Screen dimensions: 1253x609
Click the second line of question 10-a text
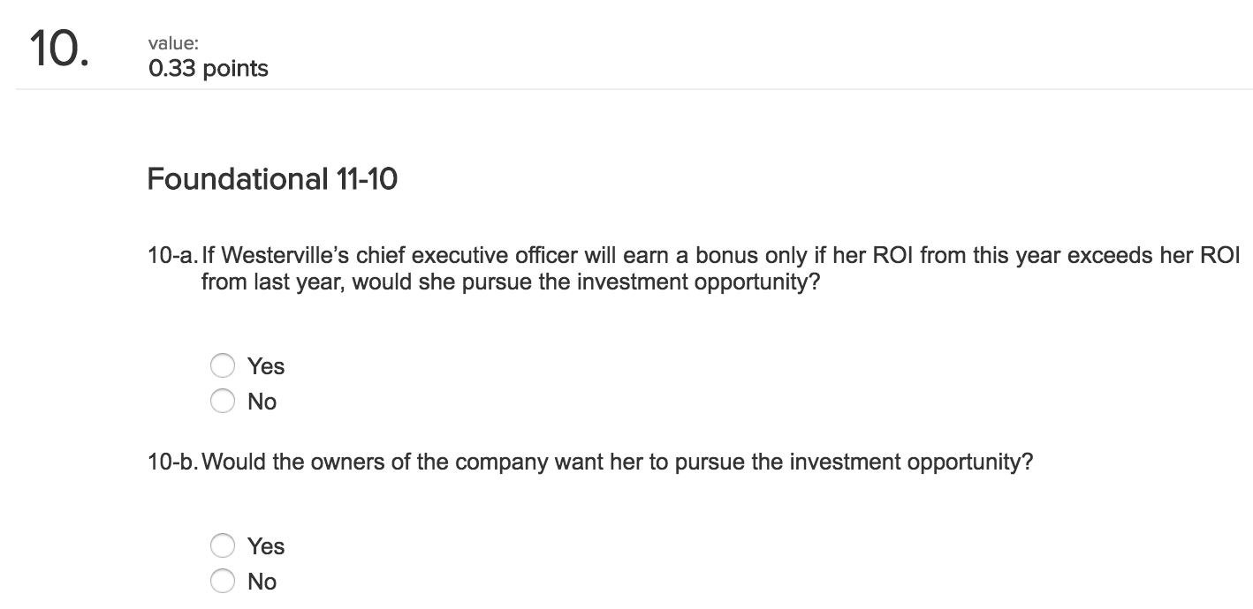pyautogui.click(x=511, y=282)
